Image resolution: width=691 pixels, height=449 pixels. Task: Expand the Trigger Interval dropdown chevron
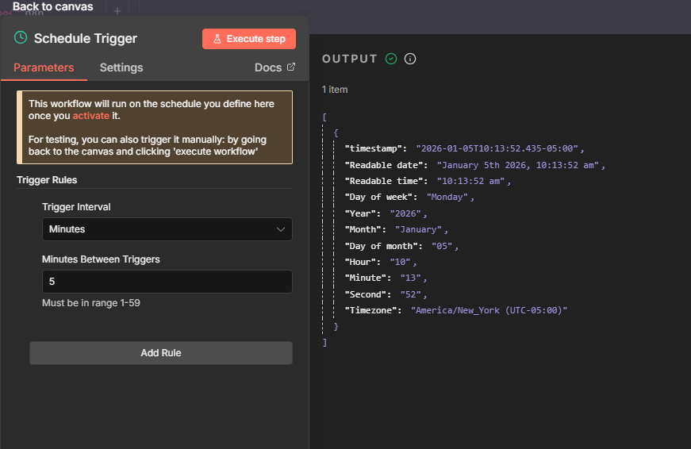[280, 229]
